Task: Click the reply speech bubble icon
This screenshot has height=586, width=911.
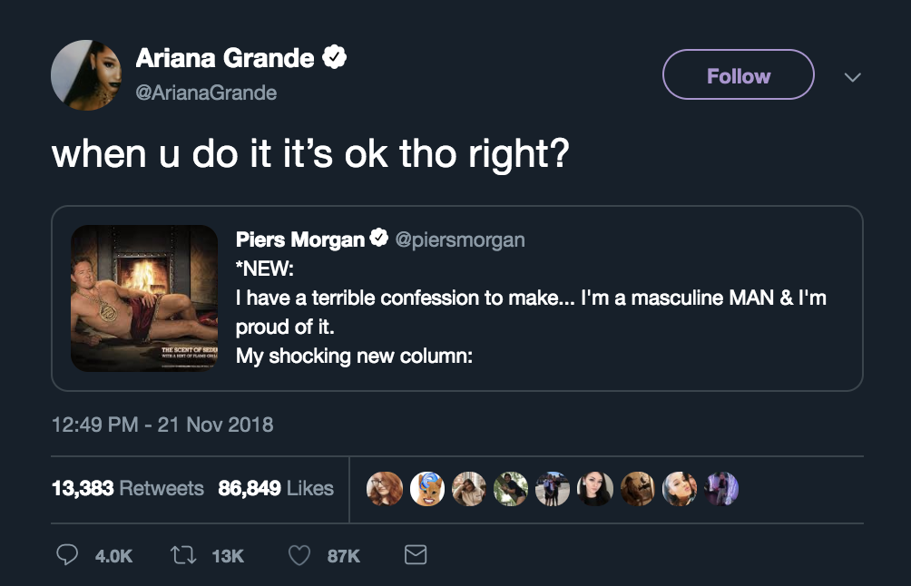Action: point(68,555)
